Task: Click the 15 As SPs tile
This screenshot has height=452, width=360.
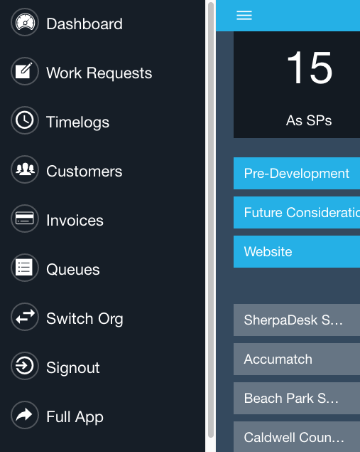Action: (x=297, y=85)
